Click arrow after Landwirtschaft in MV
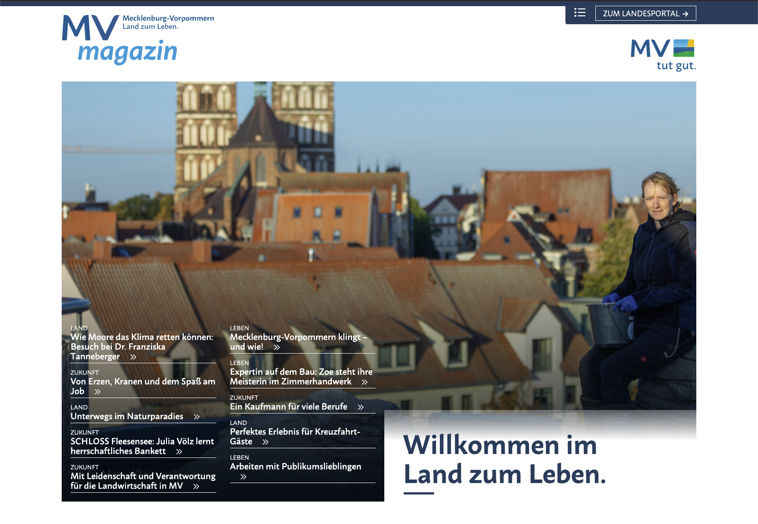 pyautogui.click(x=196, y=487)
